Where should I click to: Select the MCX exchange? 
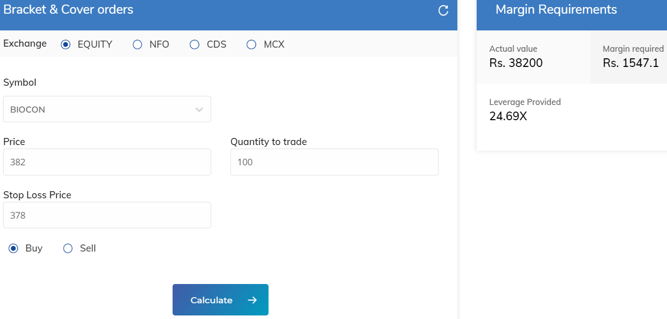[251, 45]
